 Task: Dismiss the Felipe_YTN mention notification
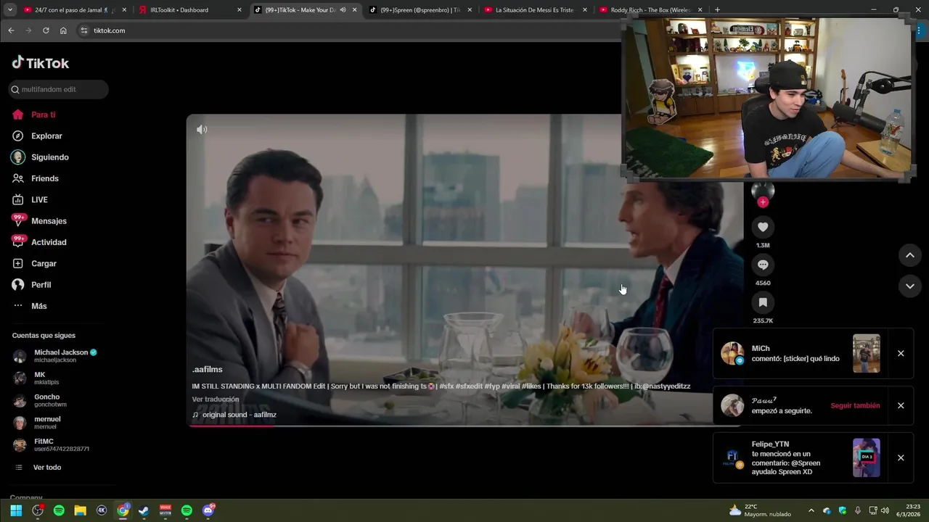(901, 457)
